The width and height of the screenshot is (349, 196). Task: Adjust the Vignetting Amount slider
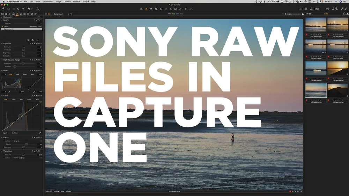pos(23,155)
